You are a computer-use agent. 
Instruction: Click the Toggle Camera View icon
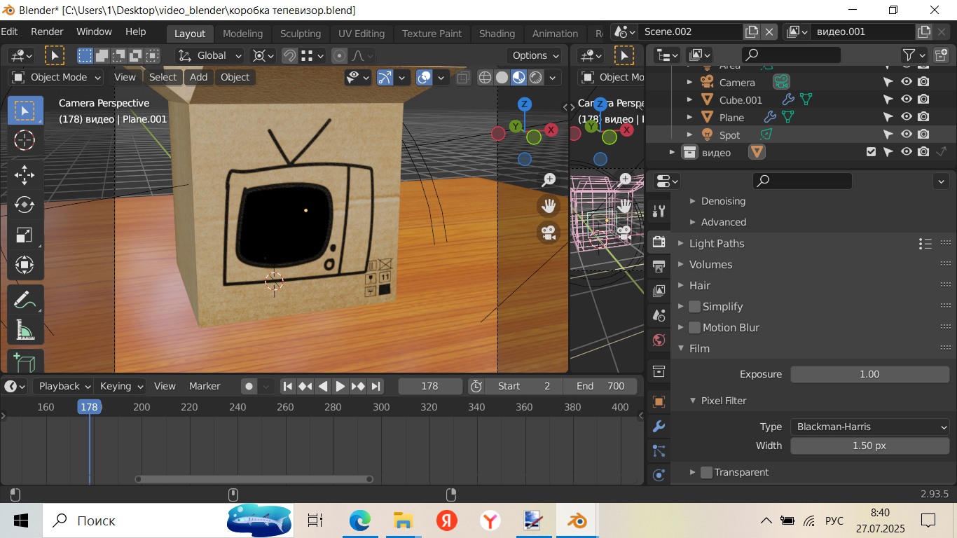[549, 233]
